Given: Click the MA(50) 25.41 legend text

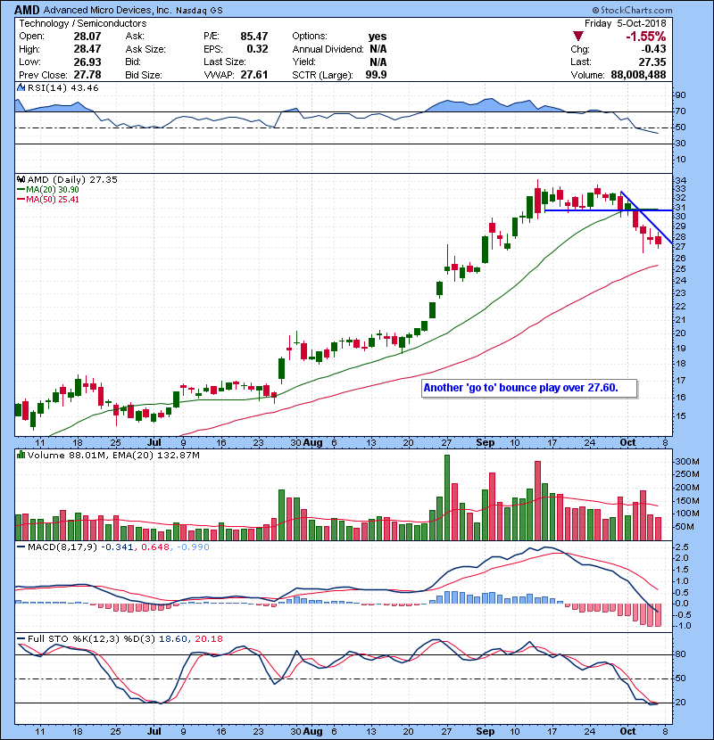Looking at the screenshot, I should [x=53, y=200].
